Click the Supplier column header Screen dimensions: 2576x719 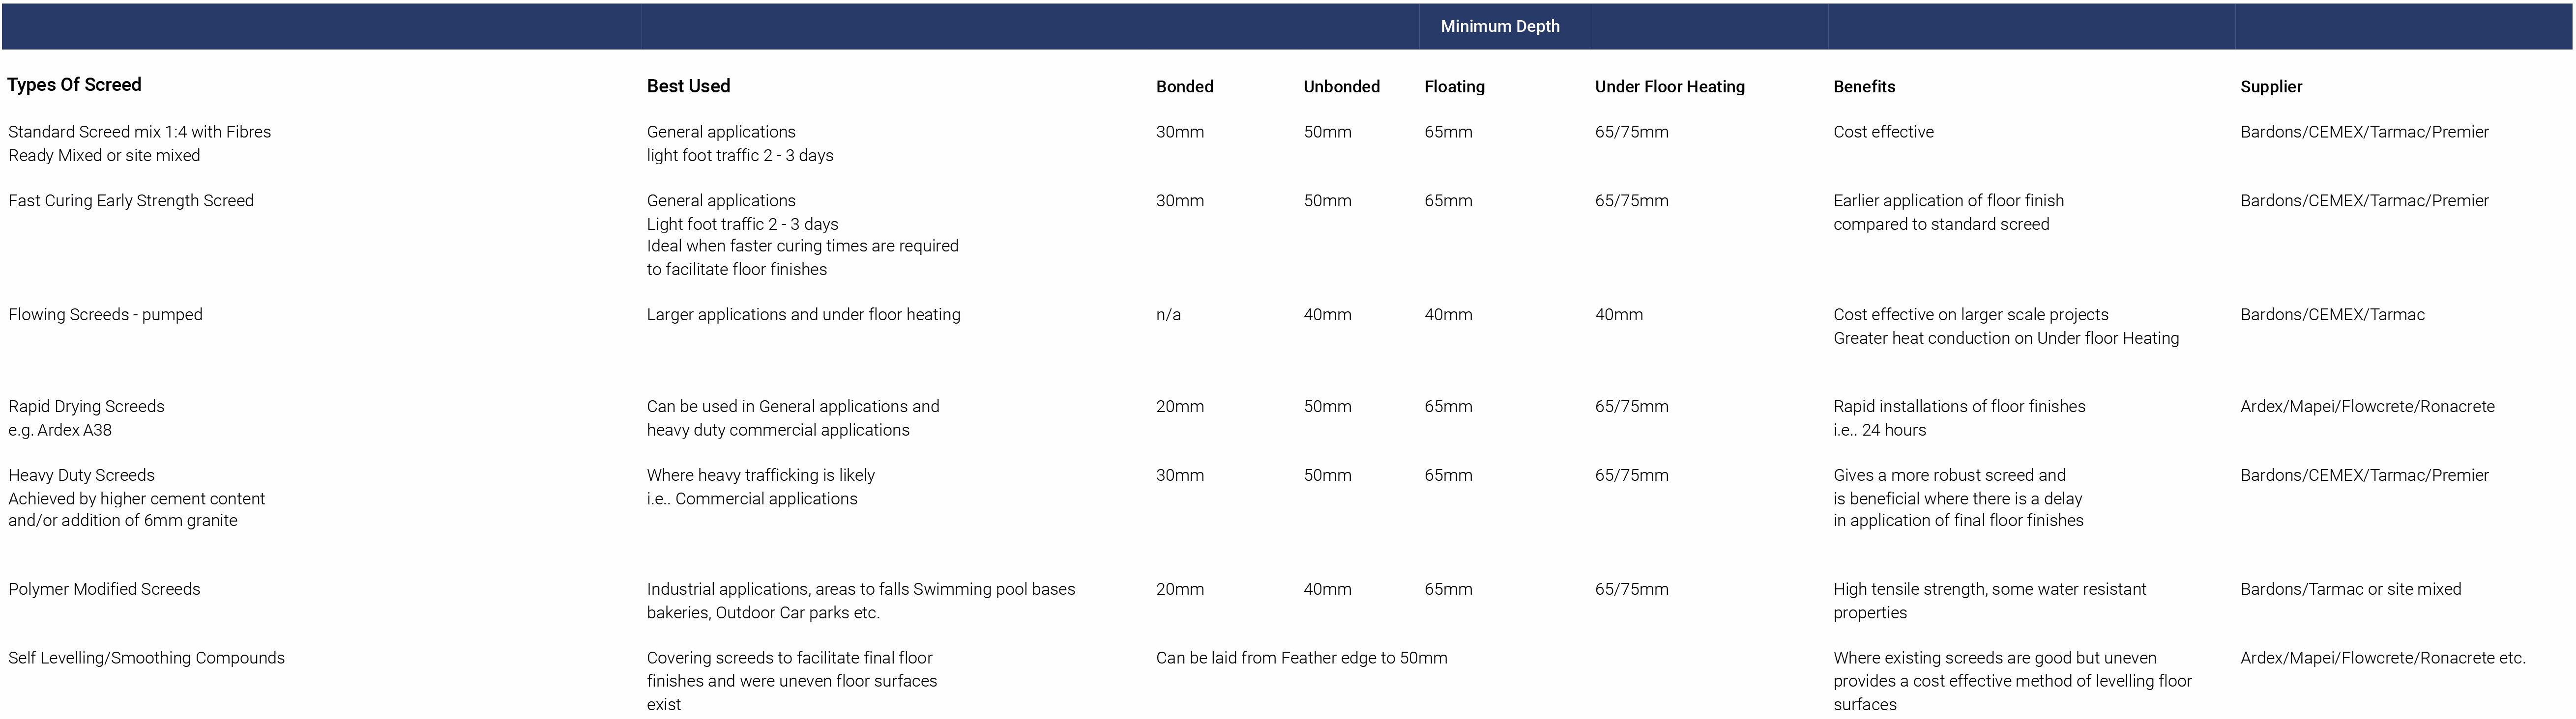coord(2271,87)
